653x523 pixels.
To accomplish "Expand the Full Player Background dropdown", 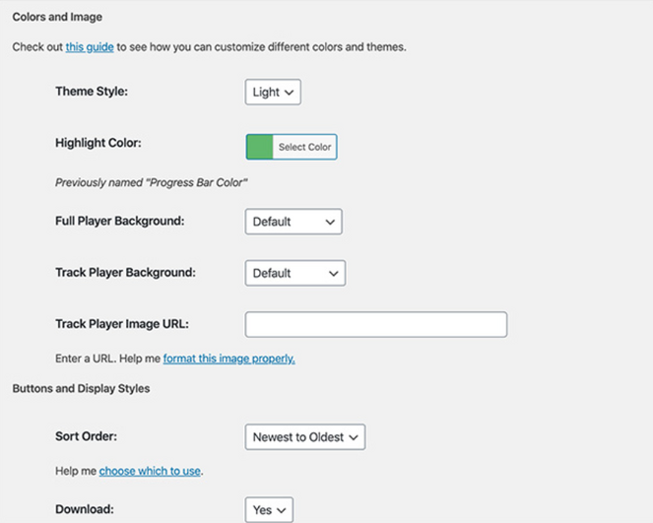I will click(293, 222).
